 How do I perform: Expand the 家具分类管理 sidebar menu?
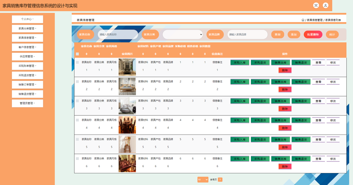point(27,29)
